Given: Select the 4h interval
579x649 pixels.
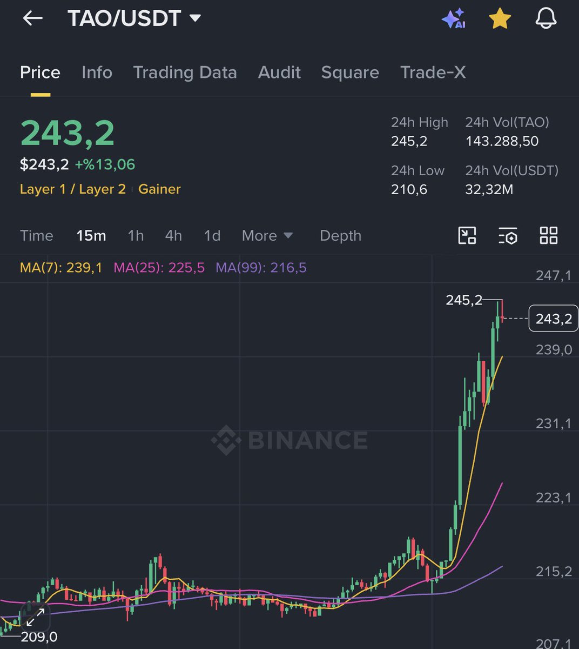Looking at the screenshot, I should [x=173, y=236].
